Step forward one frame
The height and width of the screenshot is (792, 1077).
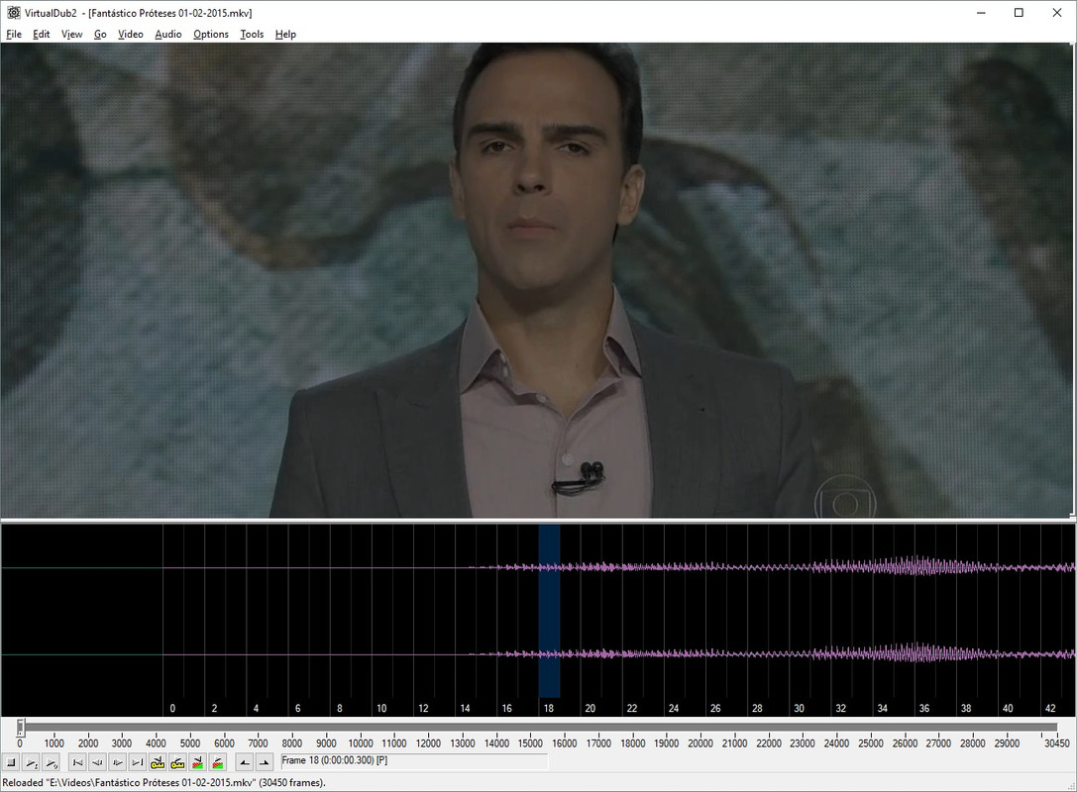(118, 762)
